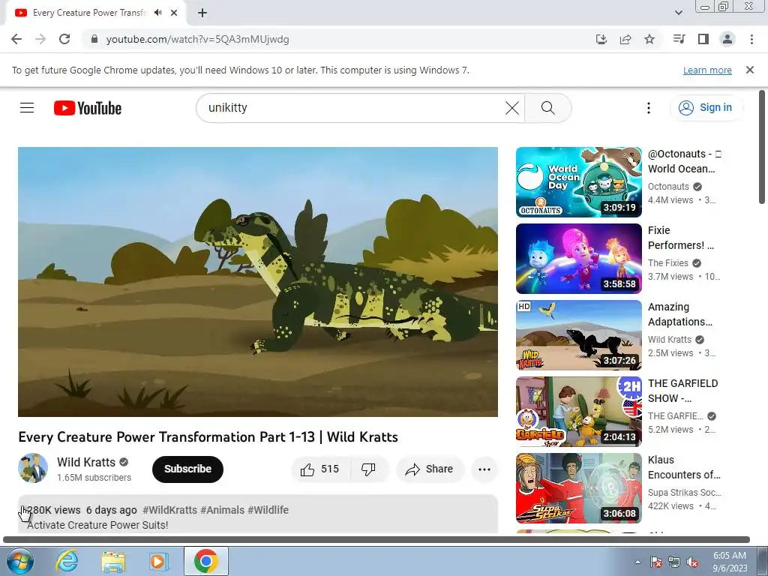Click the taskbar clock showing 6:05 AM

pos(730,561)
